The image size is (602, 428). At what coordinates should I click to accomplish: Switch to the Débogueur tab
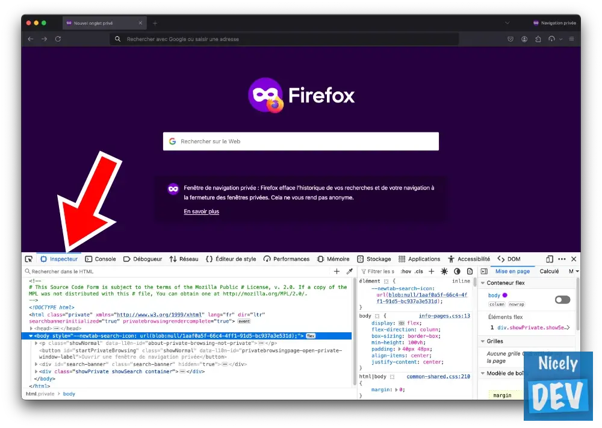(143, 259)
